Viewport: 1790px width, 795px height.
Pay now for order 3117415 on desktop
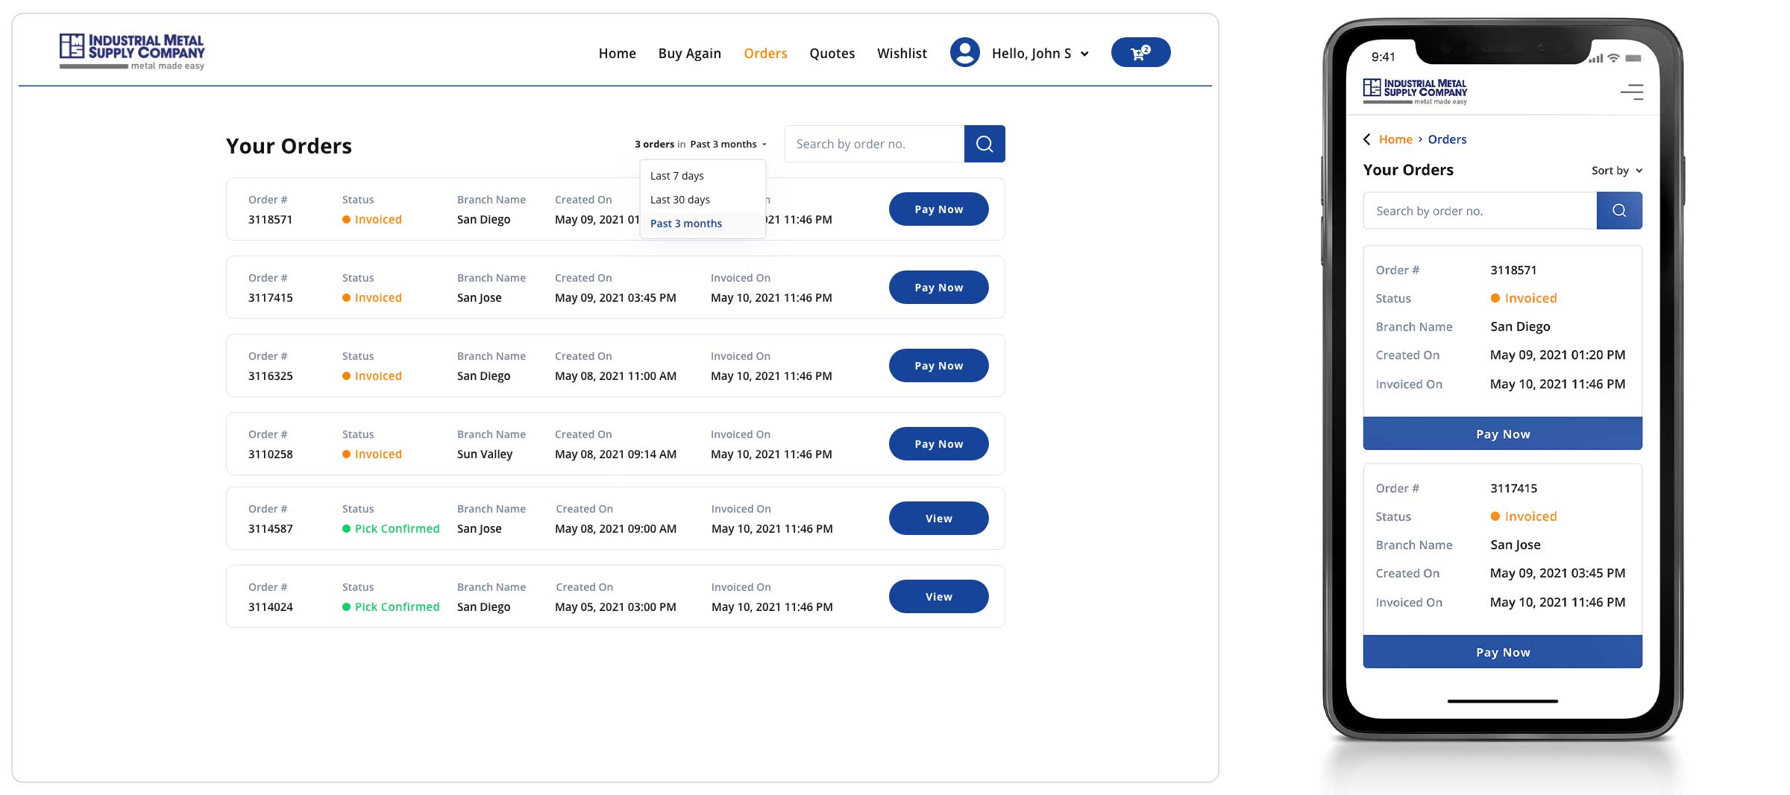(x=938, y=288)
